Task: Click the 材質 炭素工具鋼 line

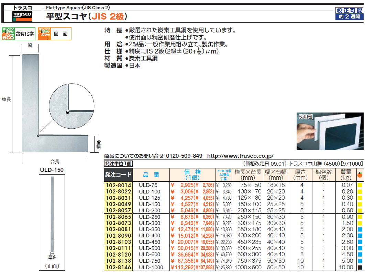Action: pyautogui.click(x=131, y=58)
